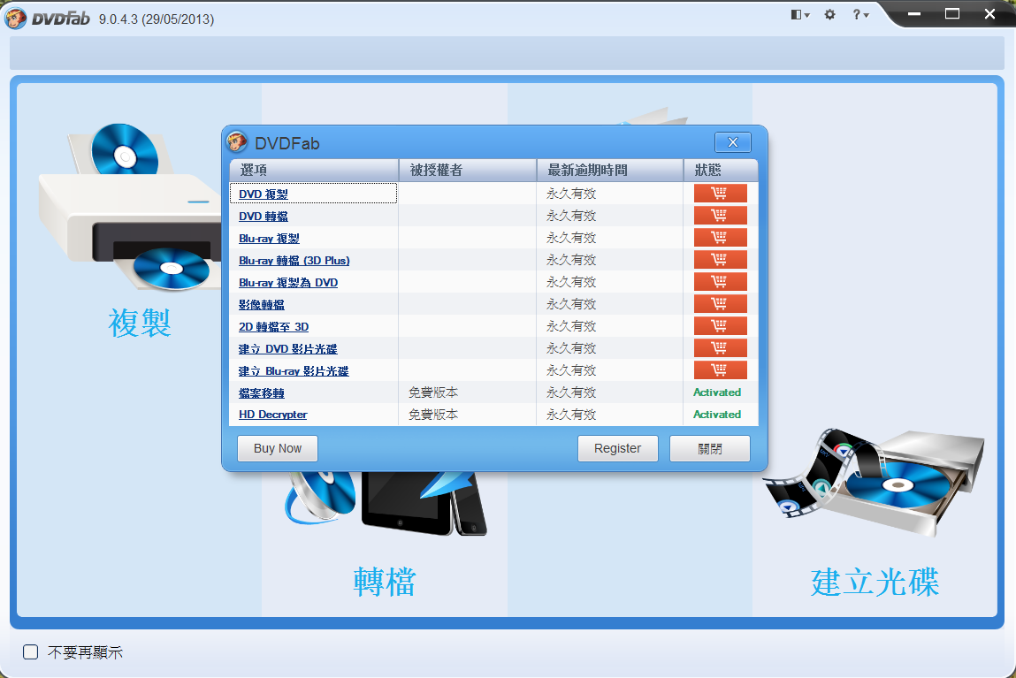
Task: Maximize the DVDFab main window
Action: [951, 13]
